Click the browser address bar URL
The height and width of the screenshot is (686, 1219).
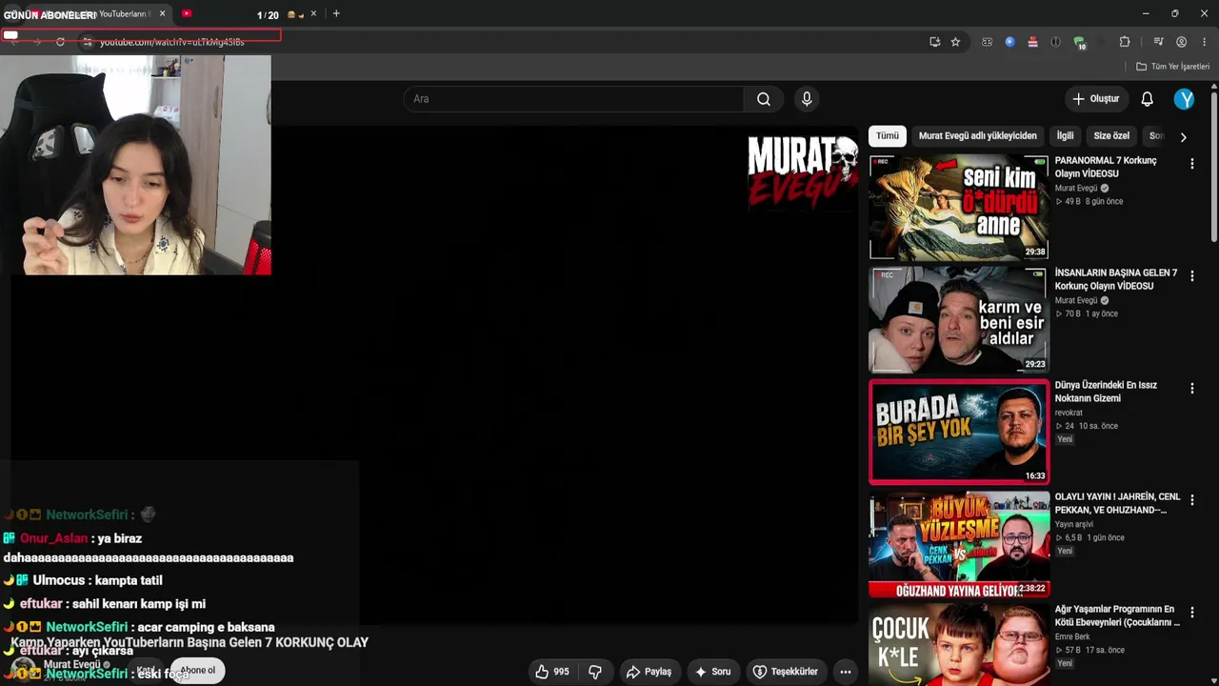(x=171, y=42)
